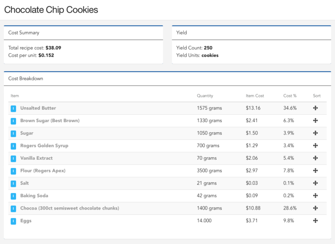Click the Cost % column header
The height and width of the screenshot is (244, 335).
pyautogui.click(x=290, y=96)
